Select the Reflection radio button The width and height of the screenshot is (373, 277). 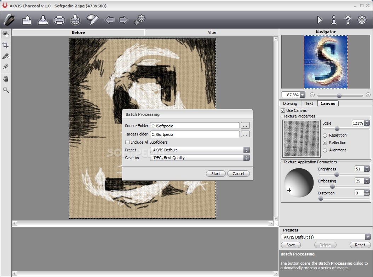[x=325, y=143]
